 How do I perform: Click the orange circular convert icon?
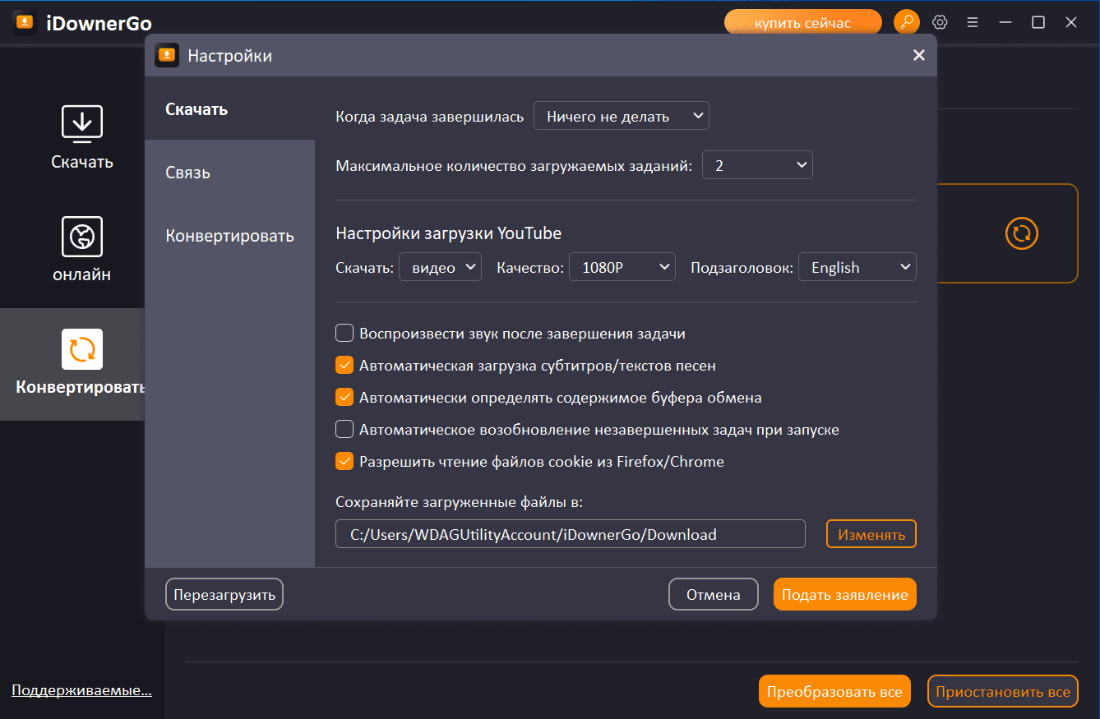[x=1022, y=233]
